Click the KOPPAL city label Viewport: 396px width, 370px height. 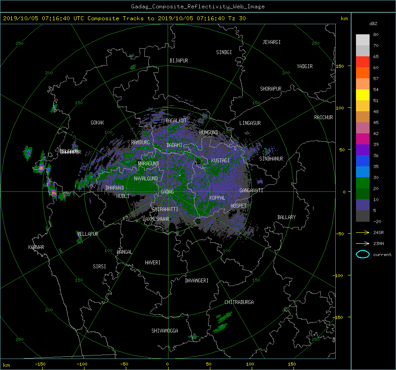click(x=217, y=198)
